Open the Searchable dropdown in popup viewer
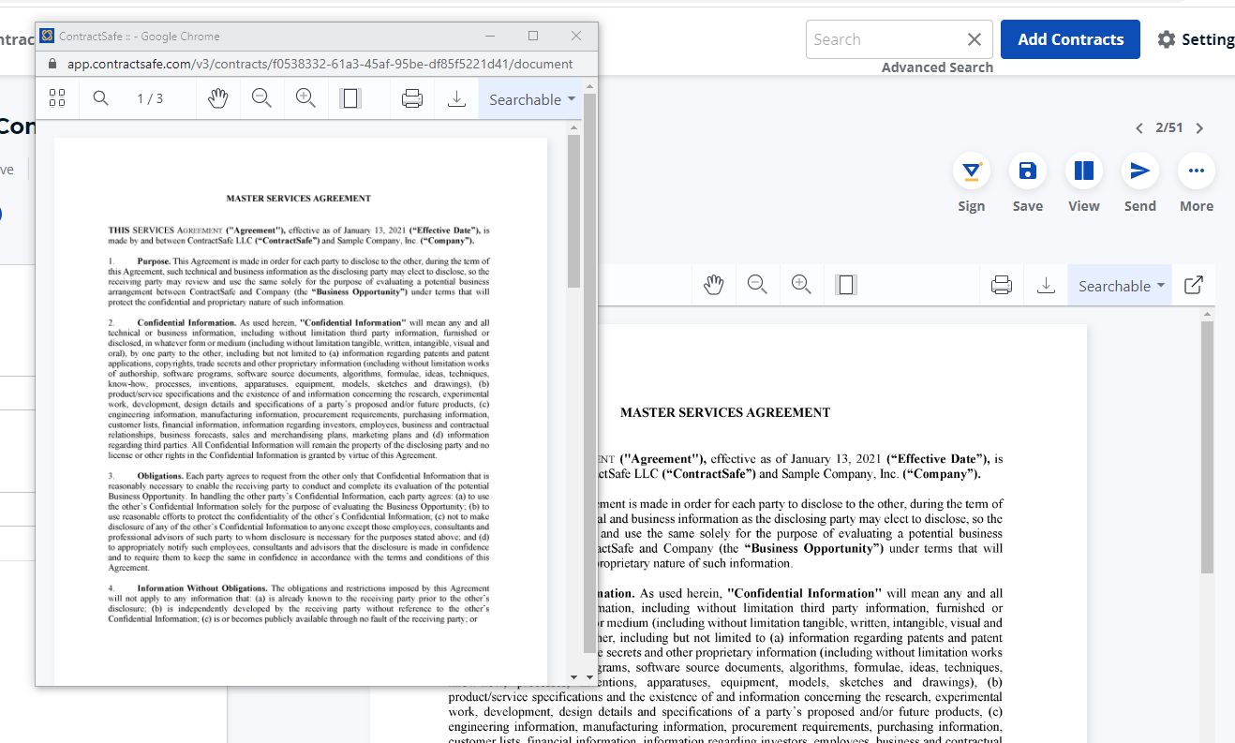The width and height of the screenshot is (1235, 743). [x=531, y=99]
